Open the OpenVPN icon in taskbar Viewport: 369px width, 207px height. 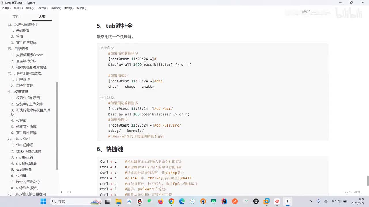[203, 201]
